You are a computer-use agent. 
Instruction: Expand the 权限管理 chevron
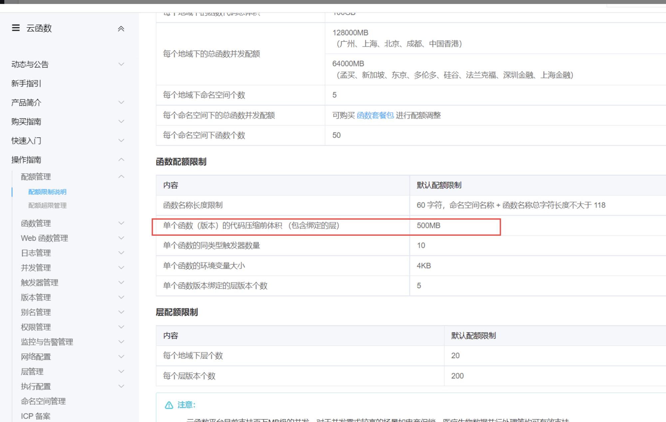point(121,327)
